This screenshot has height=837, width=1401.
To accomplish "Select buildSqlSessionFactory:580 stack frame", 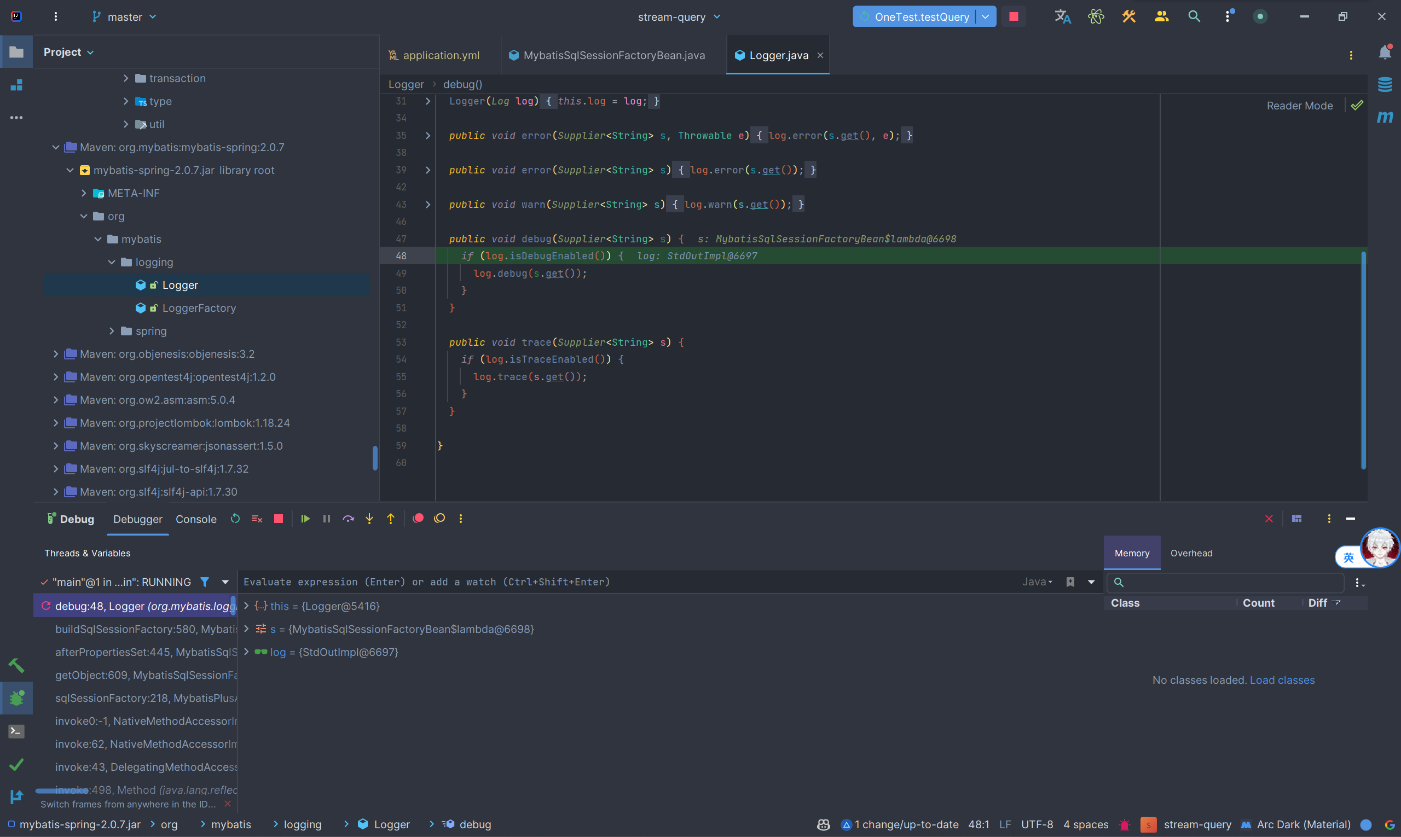I will click(x=135, y=629).
